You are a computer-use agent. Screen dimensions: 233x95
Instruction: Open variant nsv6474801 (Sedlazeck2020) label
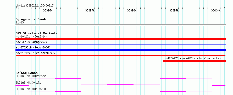(x=36, y=53)
